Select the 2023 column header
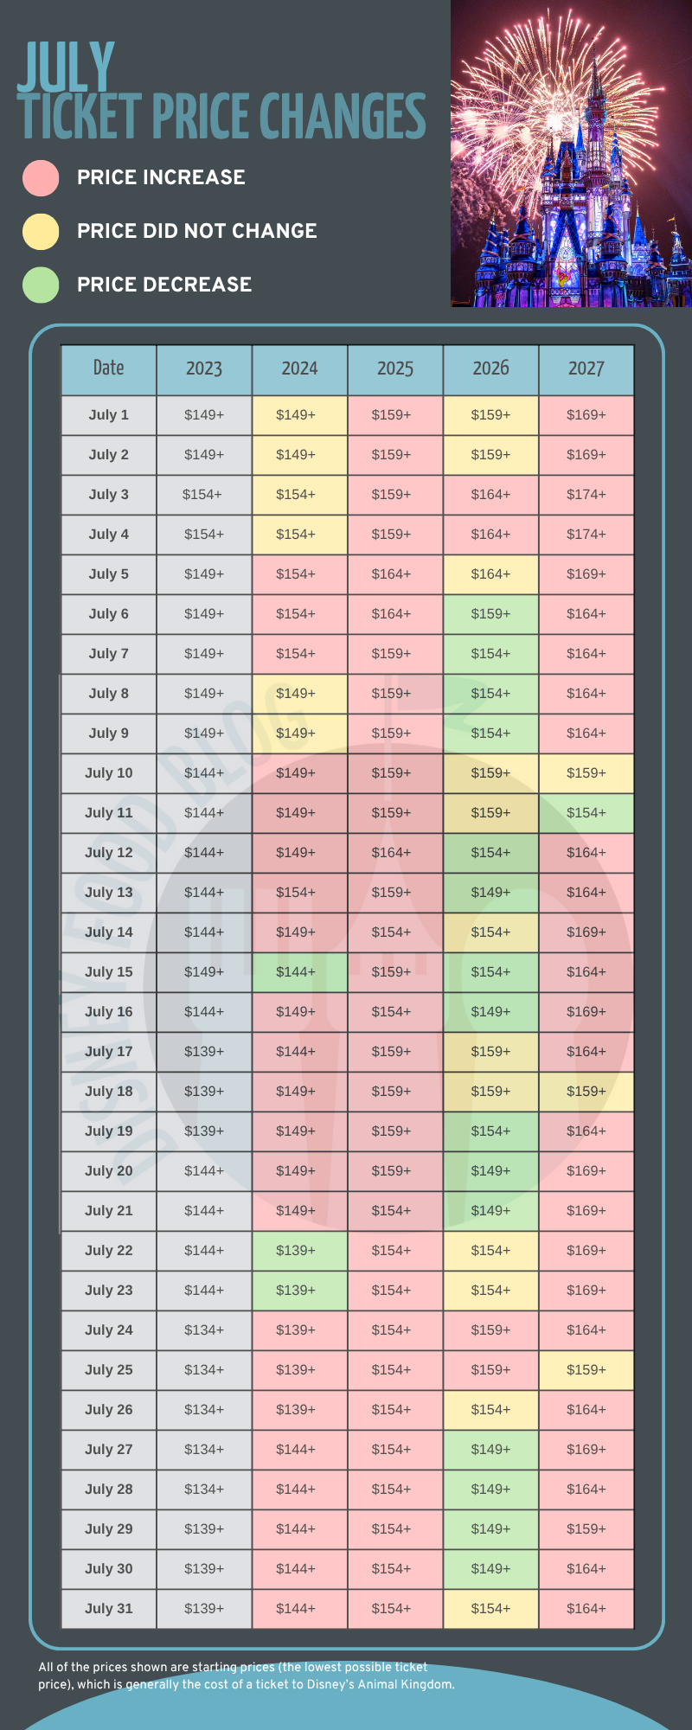The image size is (692, 1730). pyautogui.click(x=204, y=369)
